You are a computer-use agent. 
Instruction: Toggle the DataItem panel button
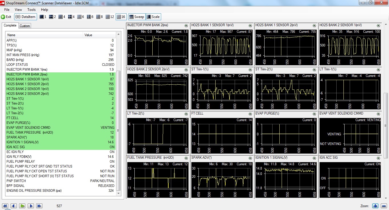pos(26,17)
